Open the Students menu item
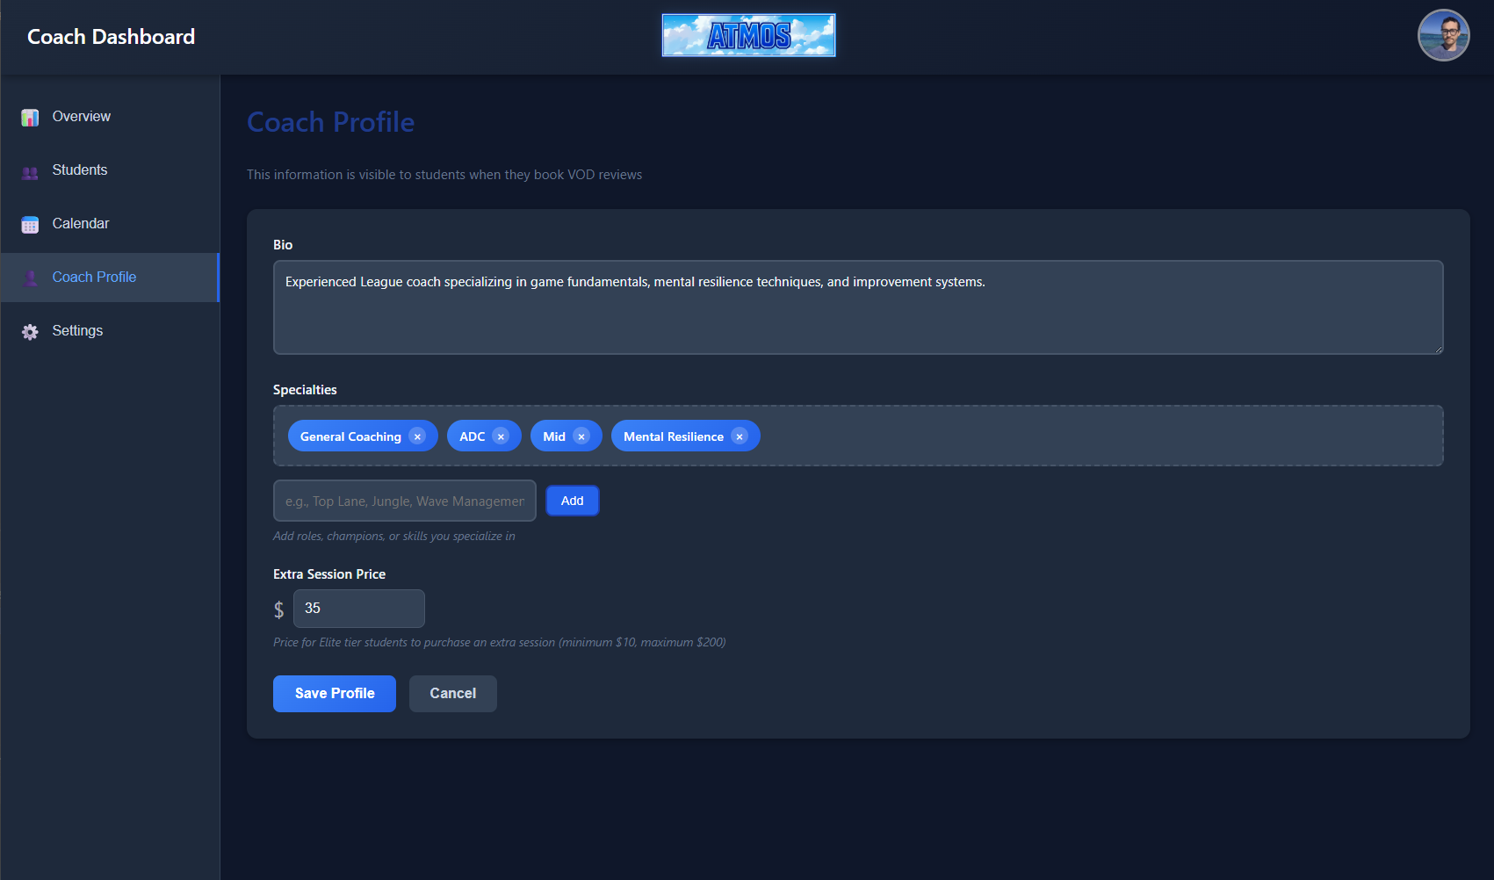1494x880 pixels. click(x=80, y=170)
